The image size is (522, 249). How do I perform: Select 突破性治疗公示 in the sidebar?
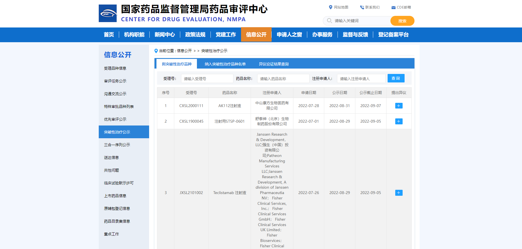(124, 132)
